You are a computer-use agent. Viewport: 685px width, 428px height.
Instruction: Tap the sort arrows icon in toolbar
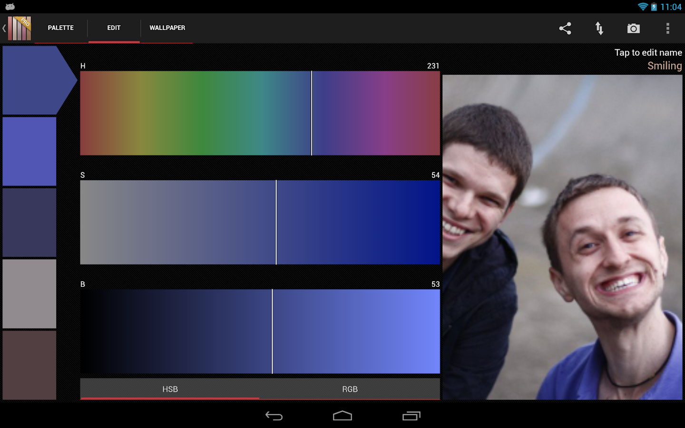pyautogui.click(x=599, y=29)
